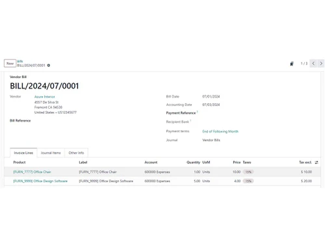
Task: Click the Vendor Bills journal value
Action: click(211, 140)
